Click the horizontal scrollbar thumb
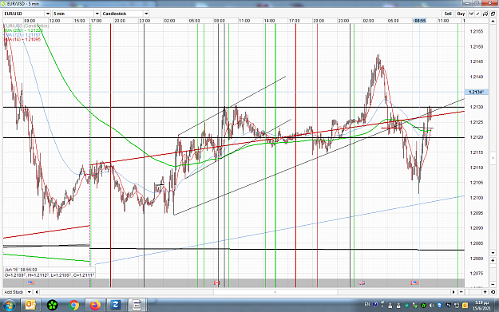This screenshot has height=312, width=499. click(275, 292)
